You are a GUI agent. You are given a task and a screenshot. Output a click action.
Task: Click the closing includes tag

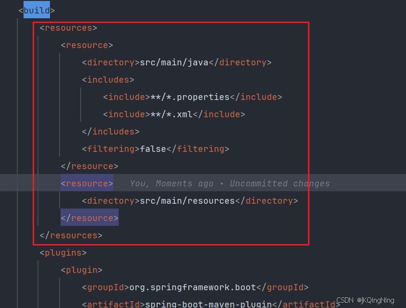click(x=111, y=132)
